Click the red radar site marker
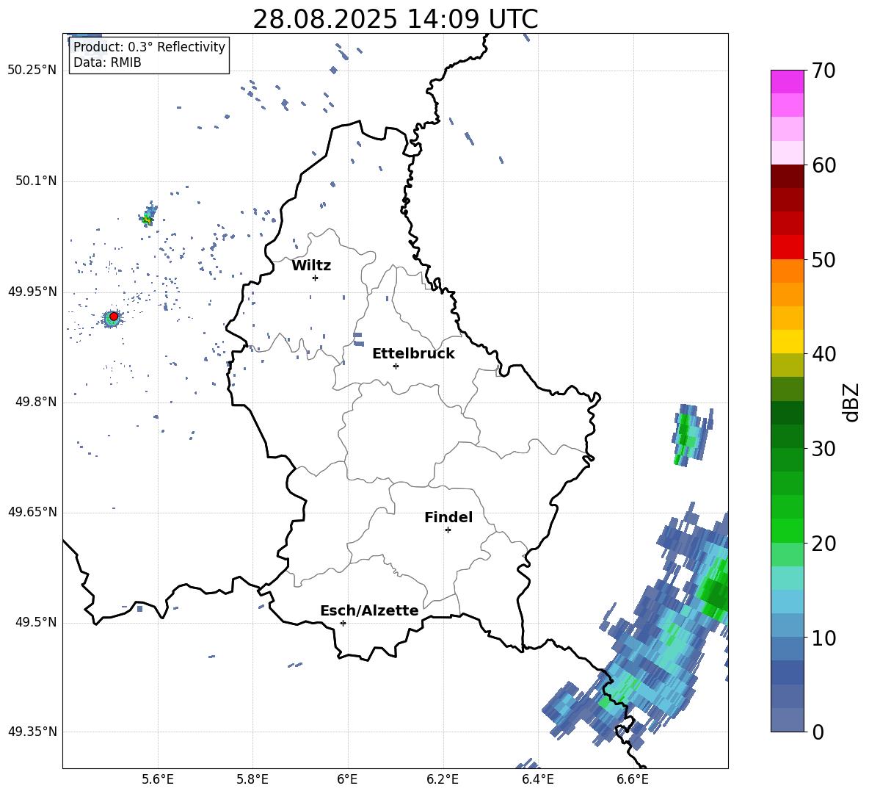 [114, 317]
